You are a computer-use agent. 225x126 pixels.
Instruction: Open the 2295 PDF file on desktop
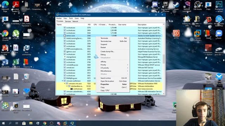pos(27,21)
